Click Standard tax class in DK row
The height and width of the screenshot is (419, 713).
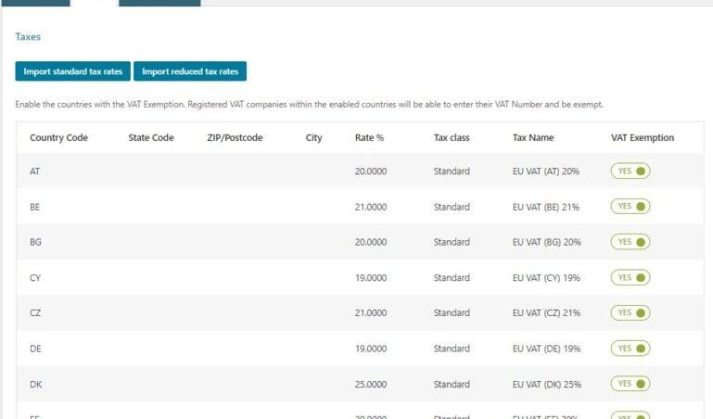(x=452, y=384)
